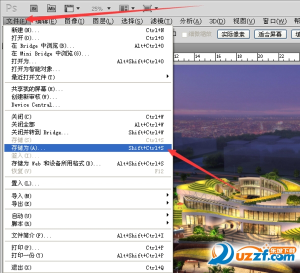
Task: Select 在 Mini Bridge 中浏览(G)... item
Action: coord(88,53)
